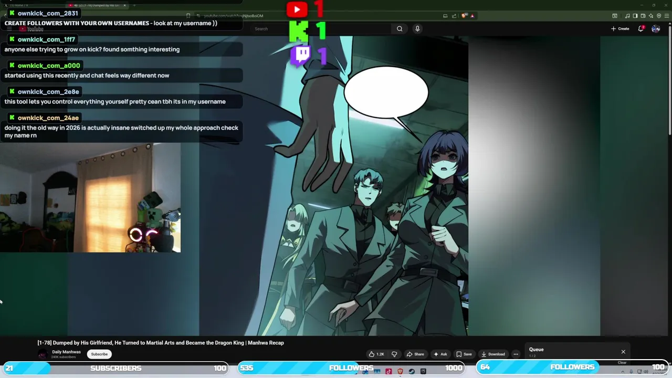This screenshot has width=672, height=378.
Task: Open a new browser tab
Action: 134,5
